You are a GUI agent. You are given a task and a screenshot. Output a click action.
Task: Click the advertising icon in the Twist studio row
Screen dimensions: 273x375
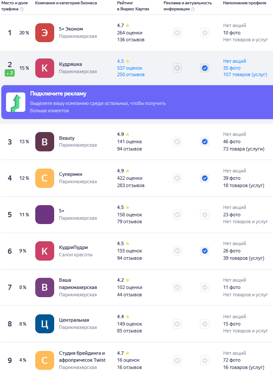click(x=178, y=360)
